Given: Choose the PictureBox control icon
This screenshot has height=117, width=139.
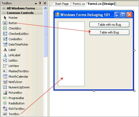Looking at the screenshot, I should [5, 93].
